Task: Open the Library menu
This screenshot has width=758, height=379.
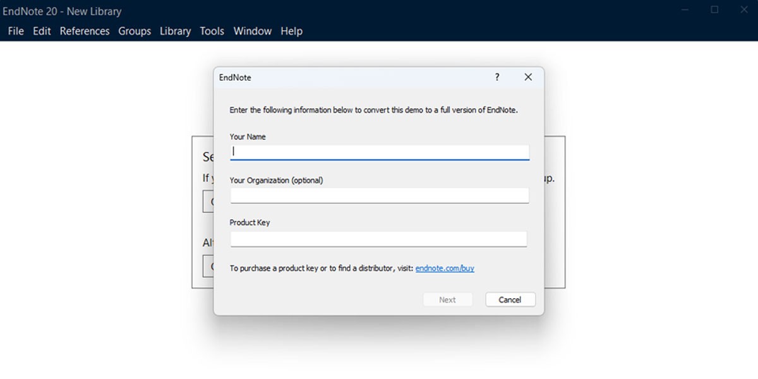Action: pos(175,30)
